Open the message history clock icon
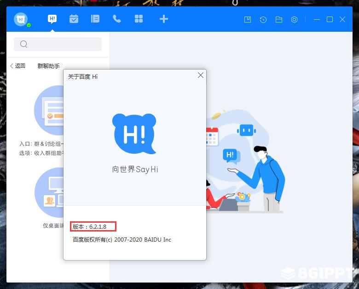Image resolution: width=359 pixels, height=289 pixels. (x=263, y=20)
